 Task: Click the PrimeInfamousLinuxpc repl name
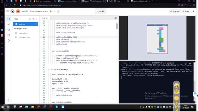[x=39, y=11]
